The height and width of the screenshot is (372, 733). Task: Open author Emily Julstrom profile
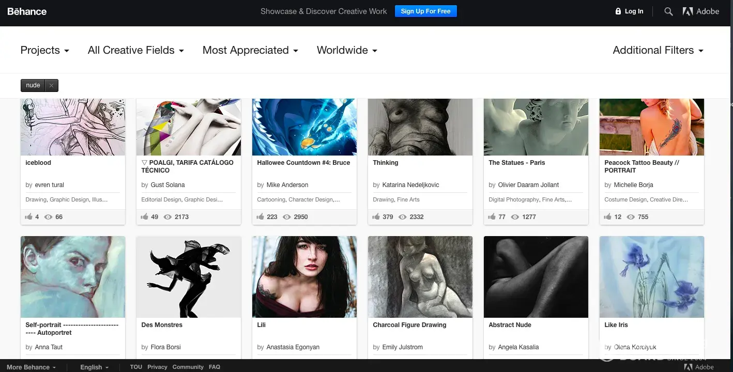coord(402,347)
